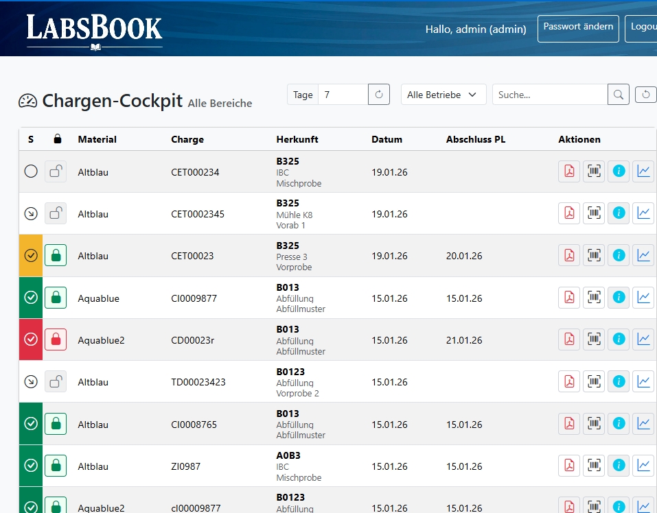Screen dimensions: 657x513
Task: Expand the Alle Betriebe dropdown
Action: tap(443, 95)
